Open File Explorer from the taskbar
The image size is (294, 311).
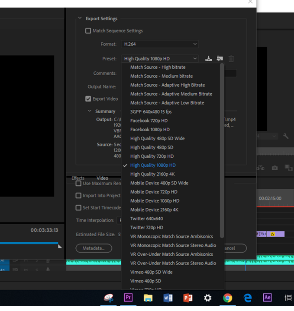click(148, 298)
